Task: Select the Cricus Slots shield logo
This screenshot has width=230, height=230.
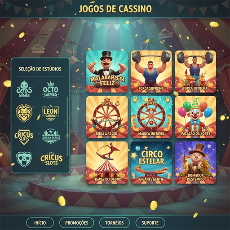Action: pyautogui.click(x=24, y=137)
